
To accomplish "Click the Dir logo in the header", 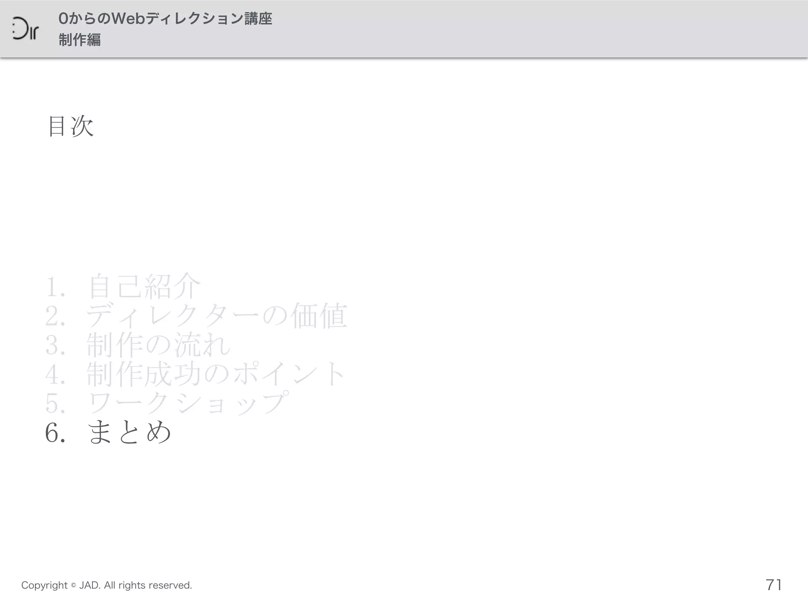I will (x=25, y=28).
